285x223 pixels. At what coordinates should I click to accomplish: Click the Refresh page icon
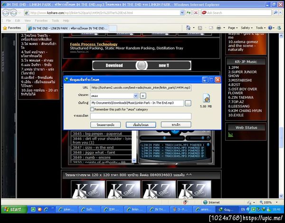[189, 12]
